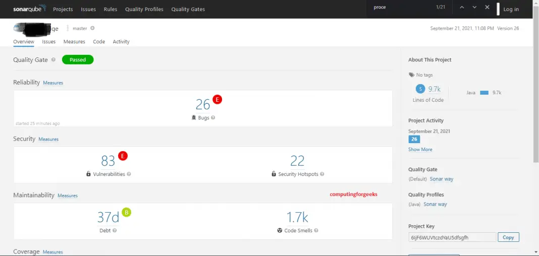
Task: Click the SonarQube logo
Action: point(29,9)
